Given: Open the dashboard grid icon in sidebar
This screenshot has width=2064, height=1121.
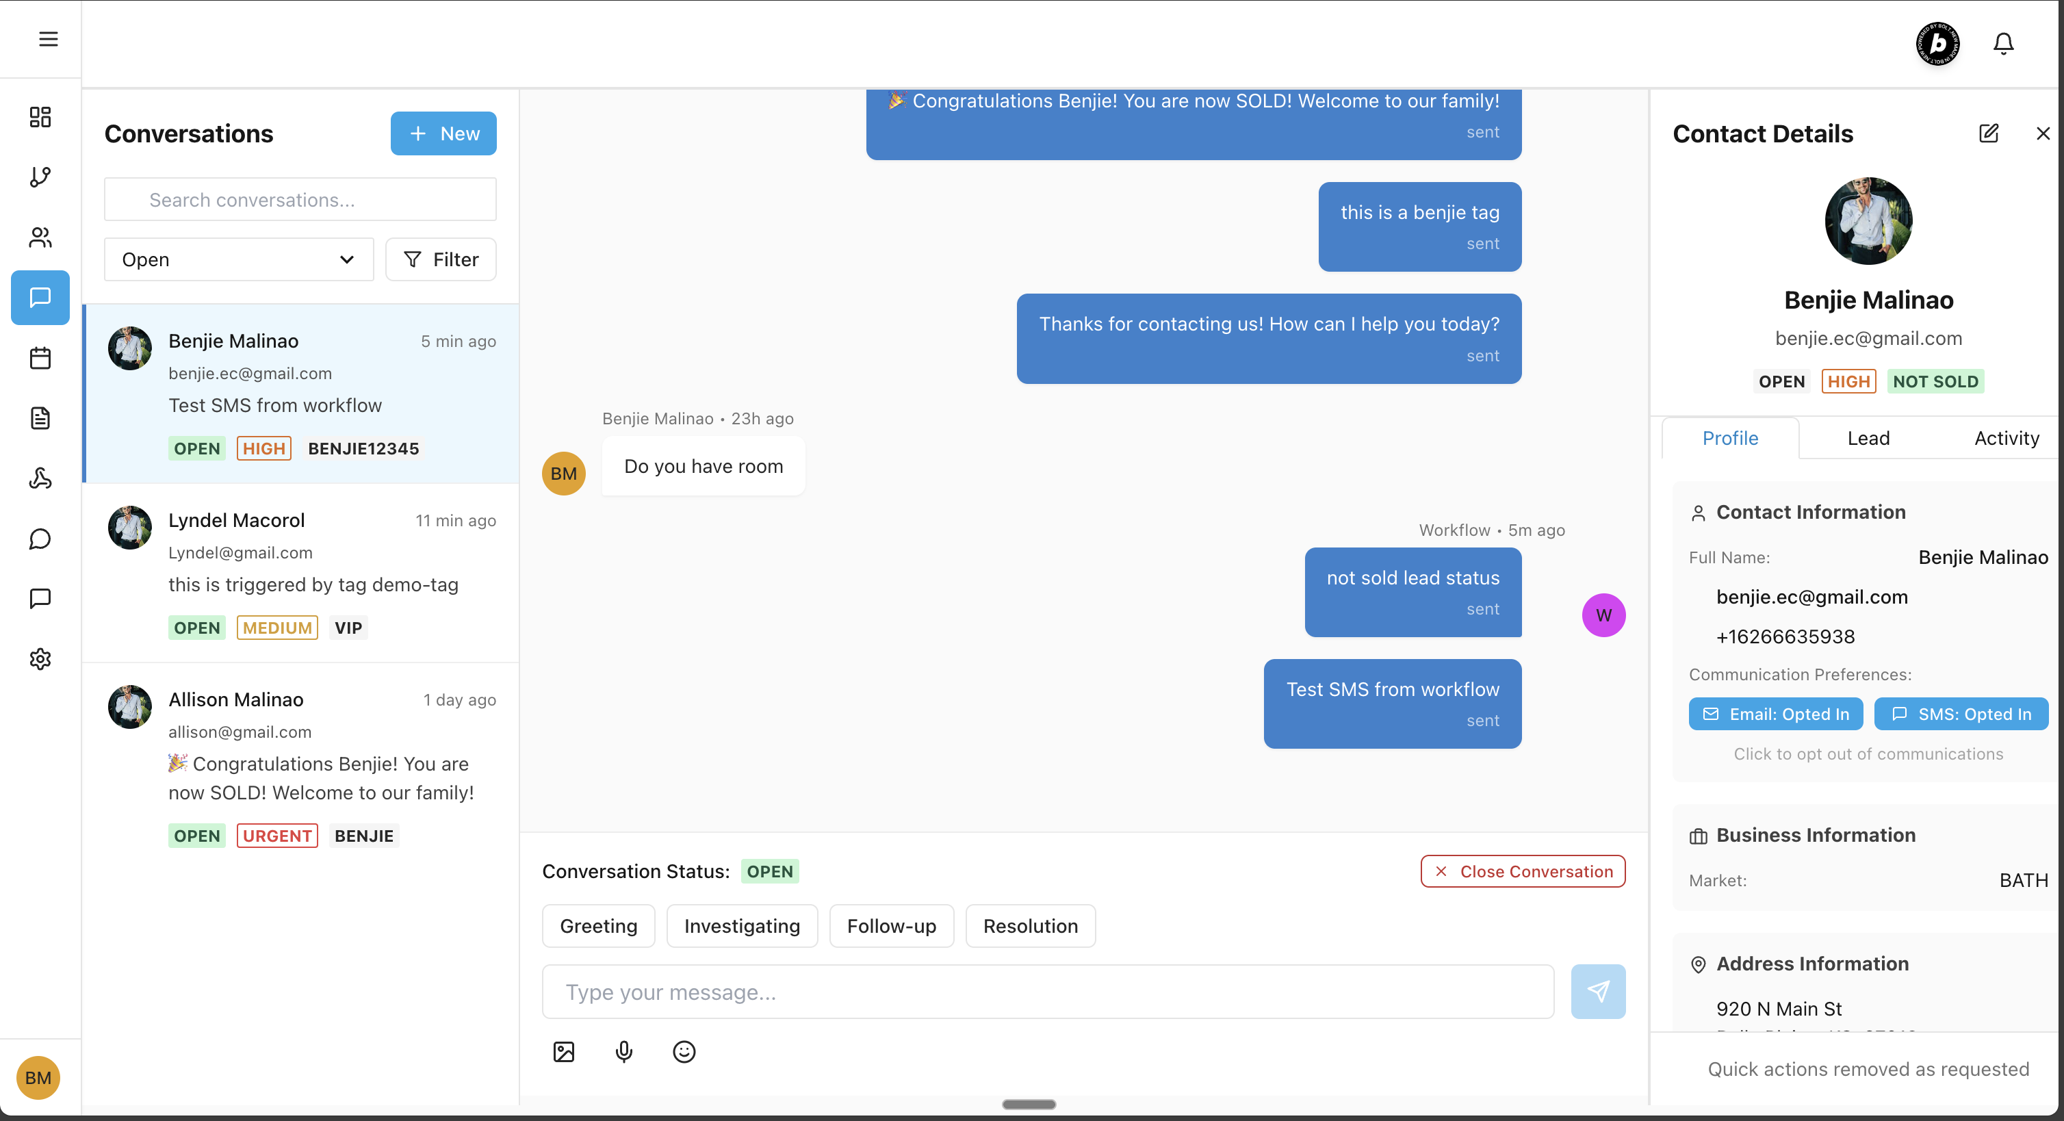Looking at the screenshot, I should (x=40, y=117).
